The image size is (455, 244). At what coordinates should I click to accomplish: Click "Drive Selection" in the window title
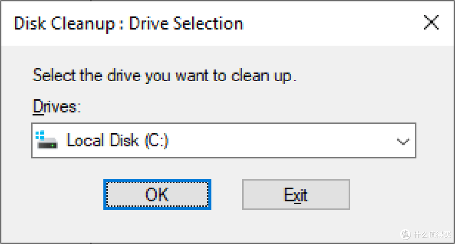click(186, 23)
